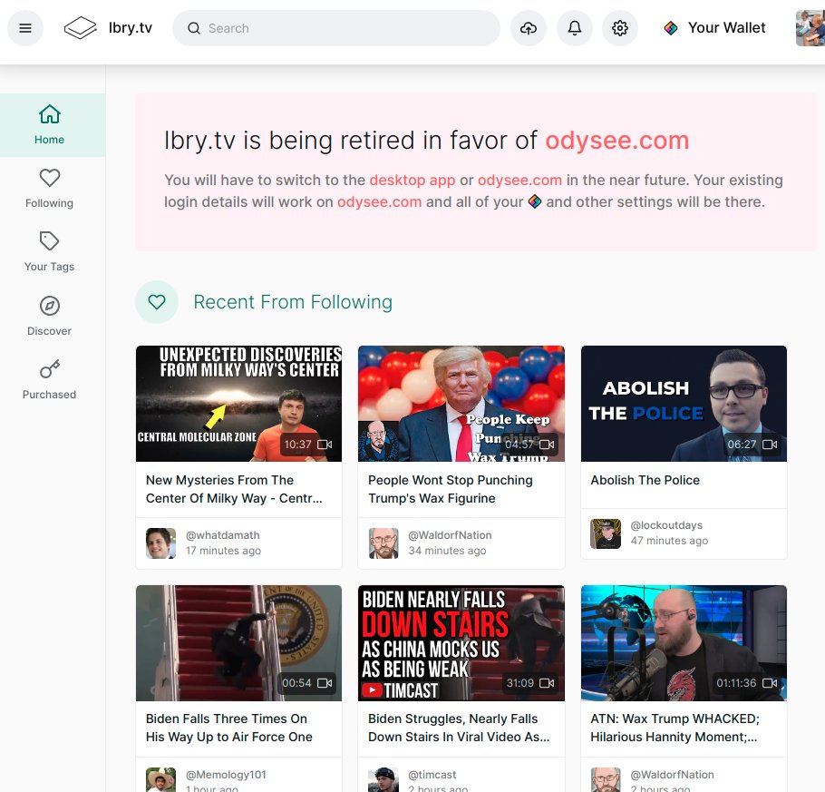Image resolution: width=825 pixels, height=792 pixels.
Task: Open Recent From Following section title
Action: pos(293,302)
